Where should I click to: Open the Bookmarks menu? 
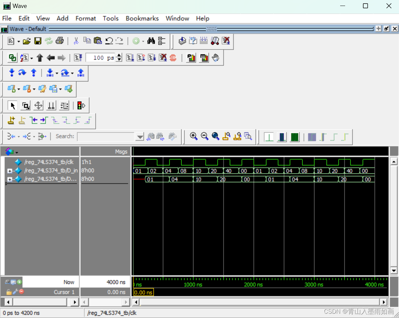(142, 18)
